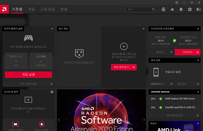Viewport: 203px width, 131px height.
Task: Toggle the sidebar panel icon
Action: click(198, 9)
